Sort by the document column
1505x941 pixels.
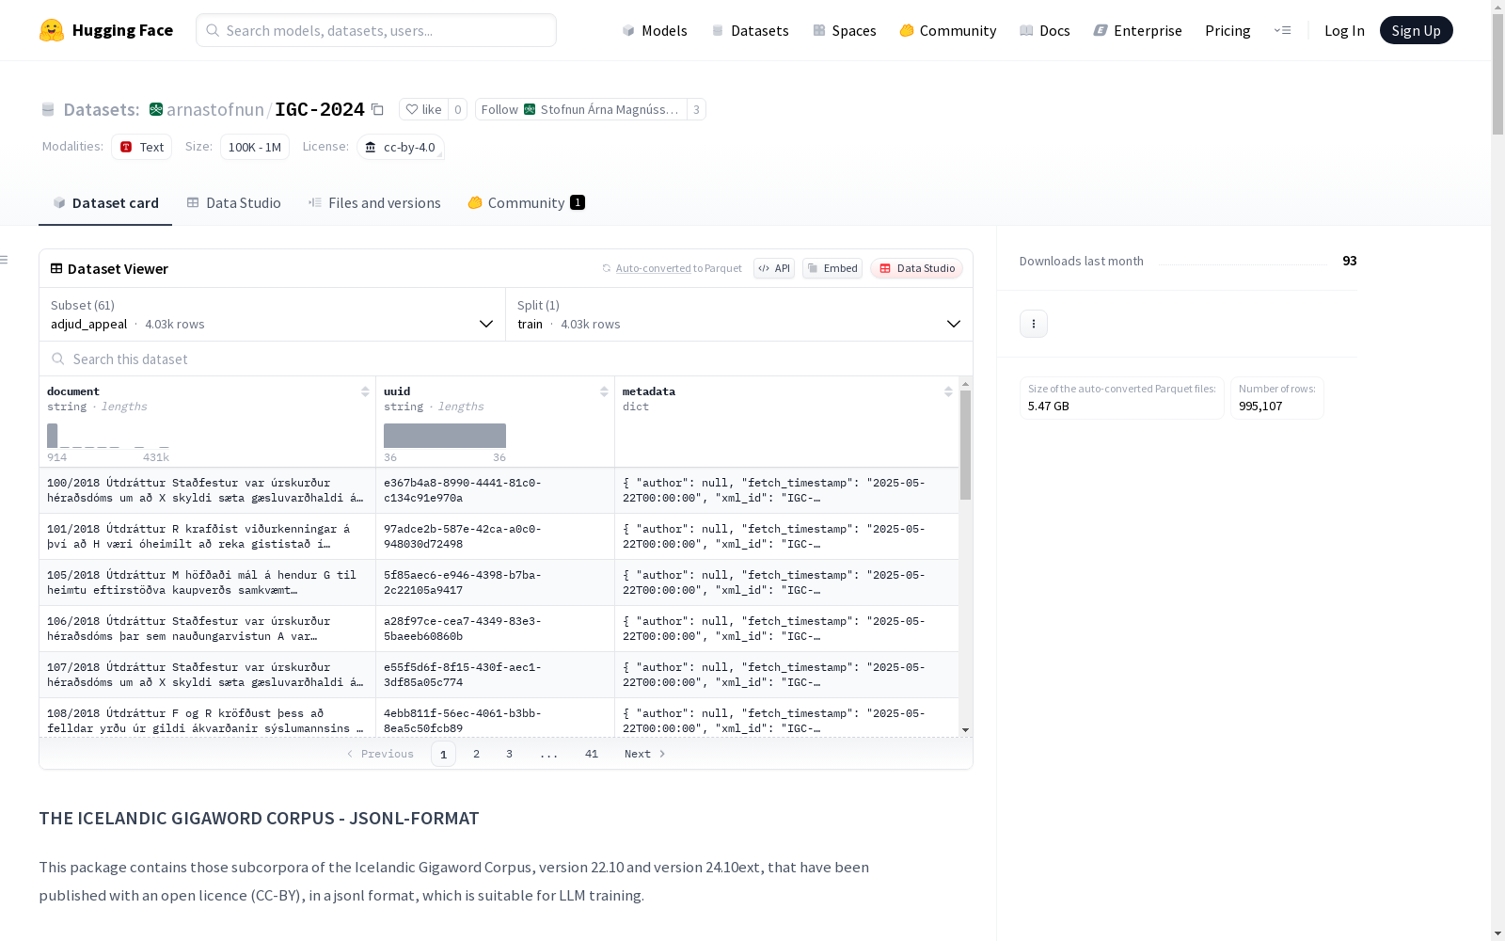(365, 391)
